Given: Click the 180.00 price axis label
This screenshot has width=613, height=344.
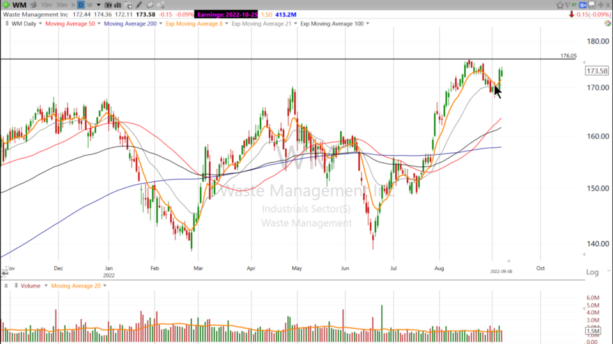Looking at the screenshot, I should pyautogui.click(x=598, y=41).
